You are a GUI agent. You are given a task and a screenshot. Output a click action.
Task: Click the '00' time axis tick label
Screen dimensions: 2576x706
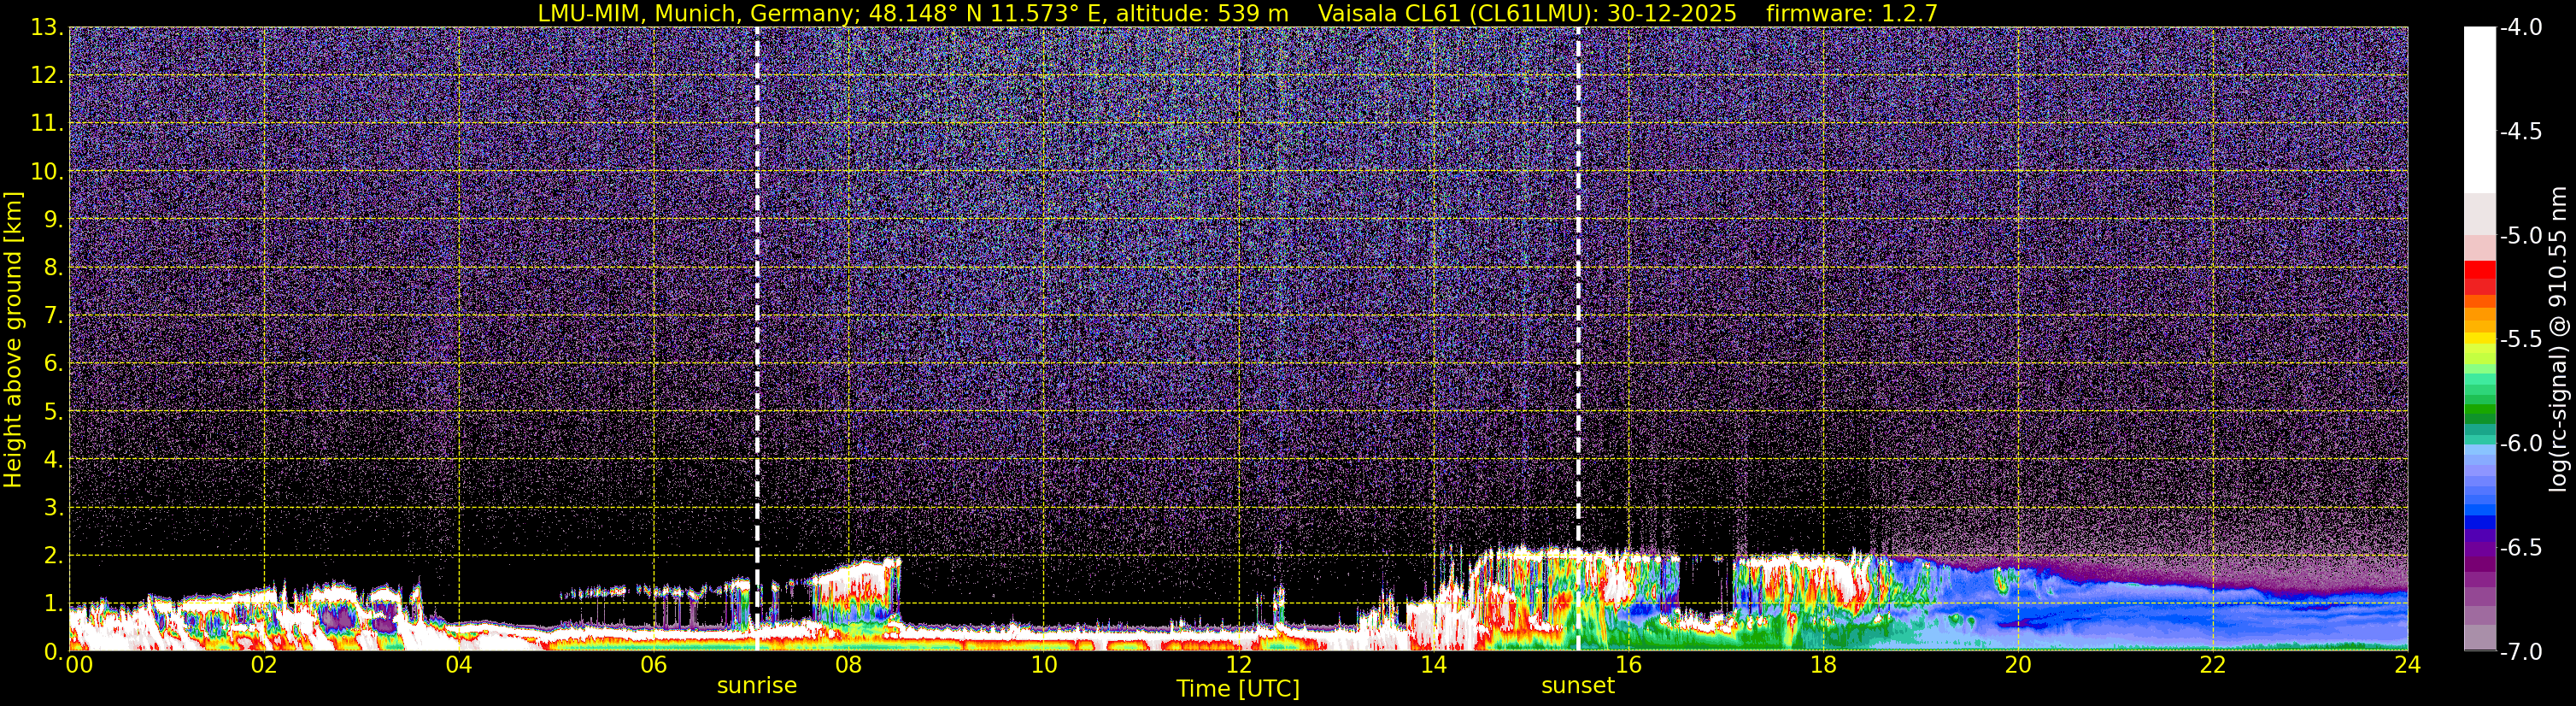pos(79,665)
